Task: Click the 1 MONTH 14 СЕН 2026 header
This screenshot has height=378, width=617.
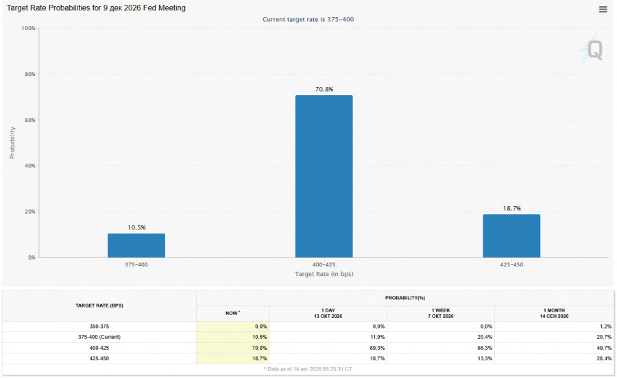Action: 554,313
